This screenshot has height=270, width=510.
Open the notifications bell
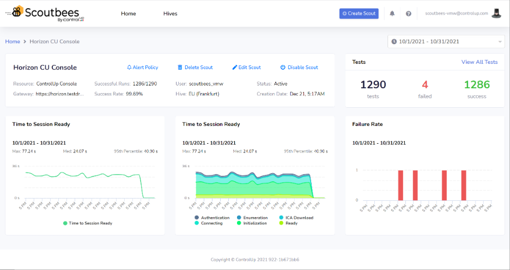pyautogui.click(x=392, y=14)
